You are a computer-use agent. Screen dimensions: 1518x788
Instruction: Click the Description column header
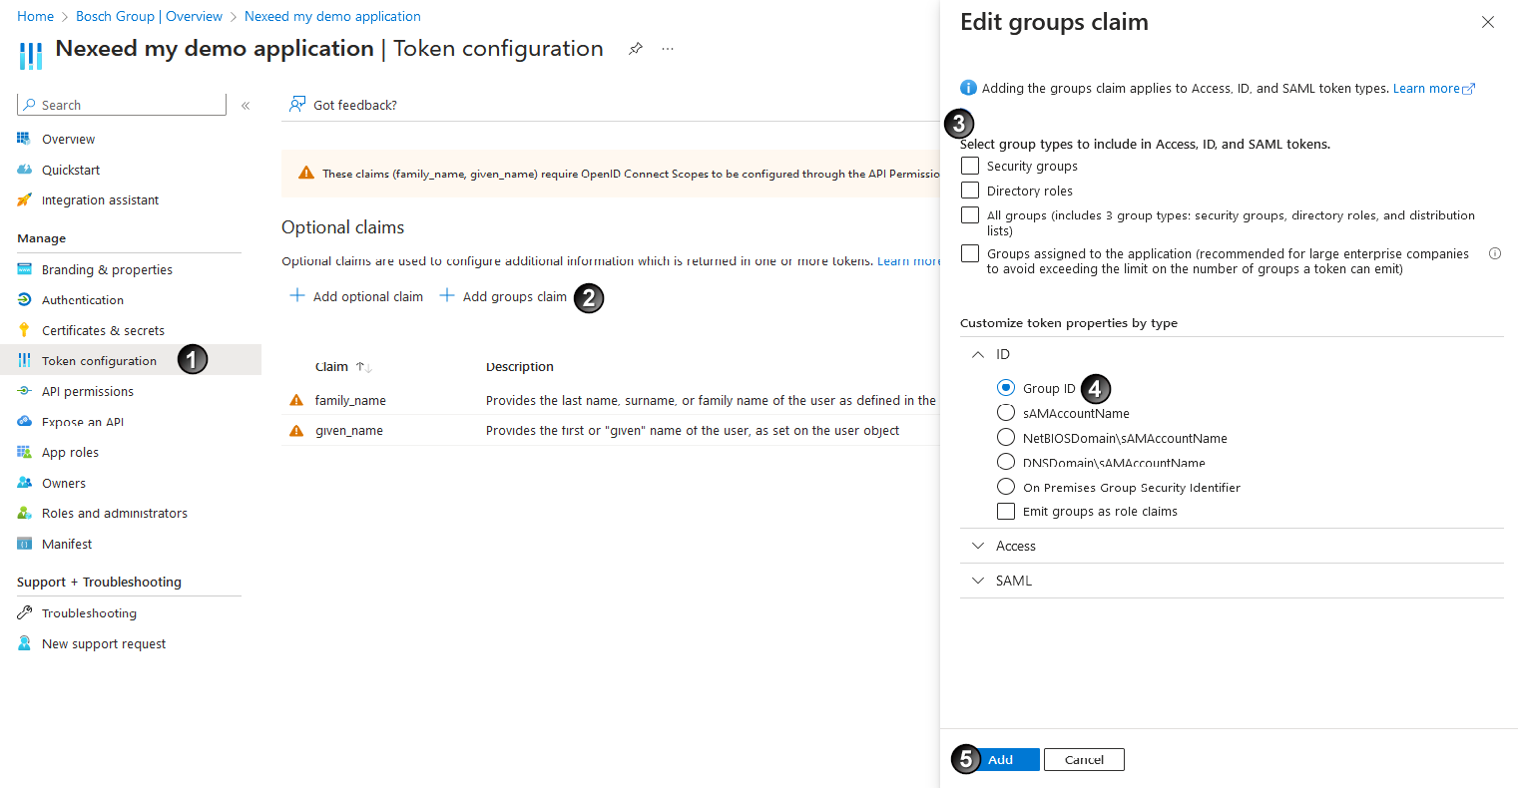[520, 367]
